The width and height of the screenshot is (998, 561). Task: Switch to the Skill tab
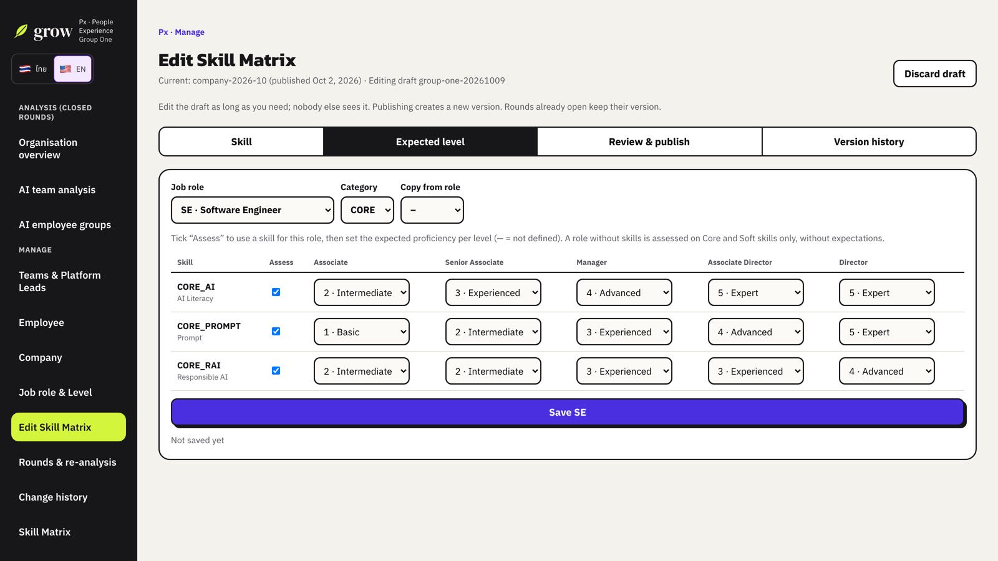point(241,141)
